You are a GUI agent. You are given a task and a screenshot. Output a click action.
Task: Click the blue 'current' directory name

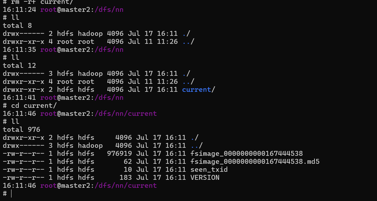[196, 90]
